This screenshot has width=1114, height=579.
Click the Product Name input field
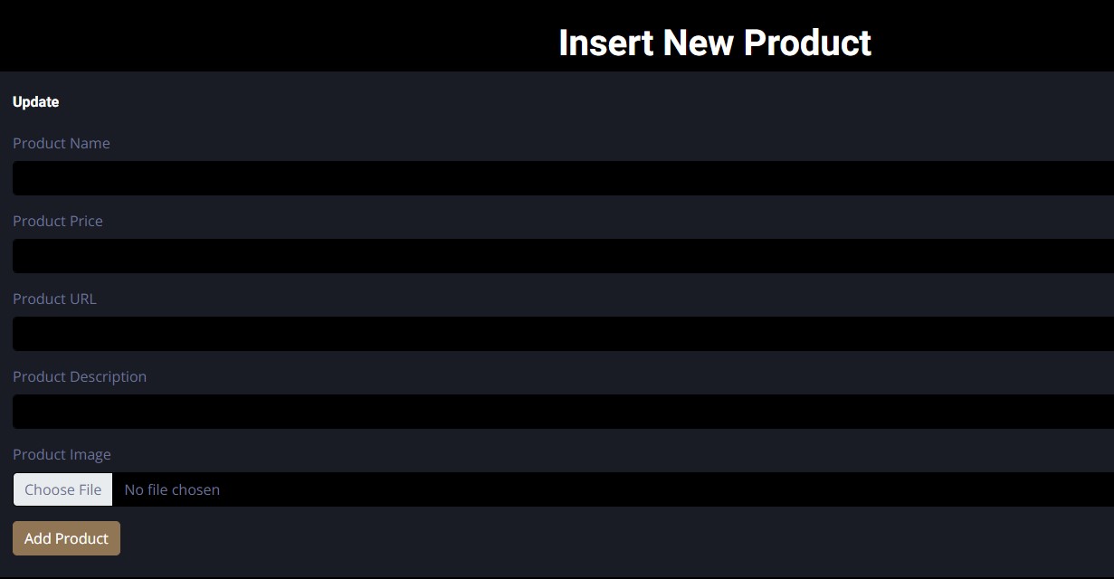(x=561, y=178)
